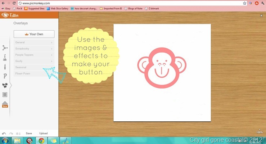Open the Suggested Sites bookmark

(35, 9)
